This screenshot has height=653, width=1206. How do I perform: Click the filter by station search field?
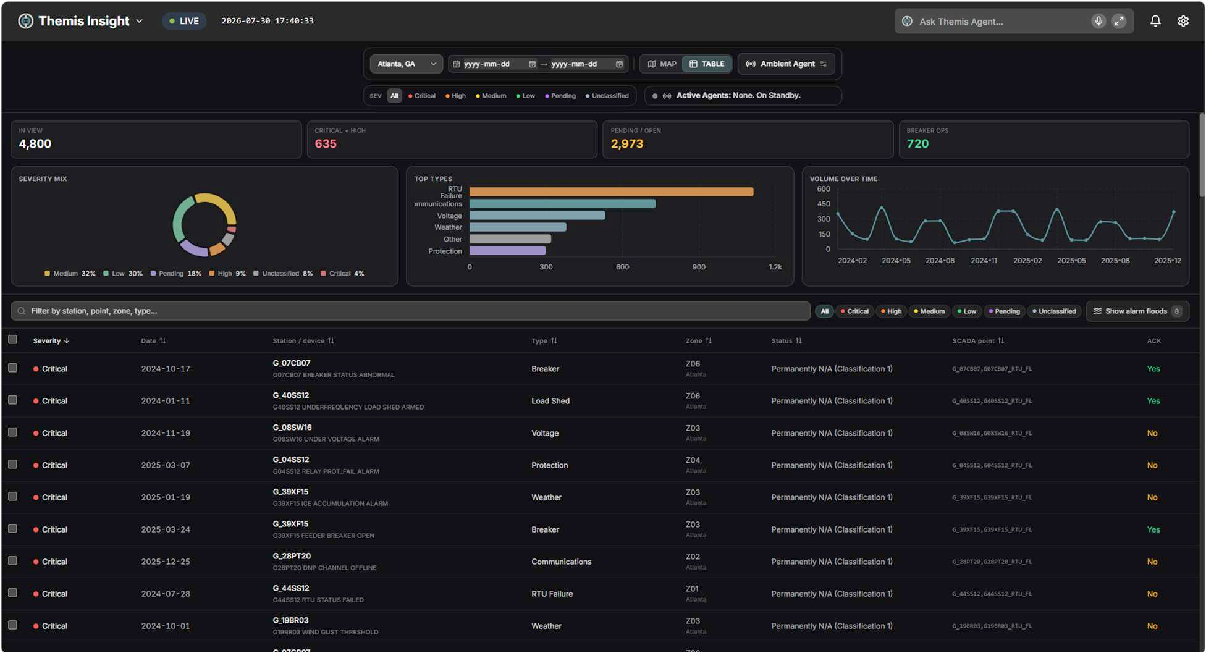pyautogui.click(x=410, y=311)
